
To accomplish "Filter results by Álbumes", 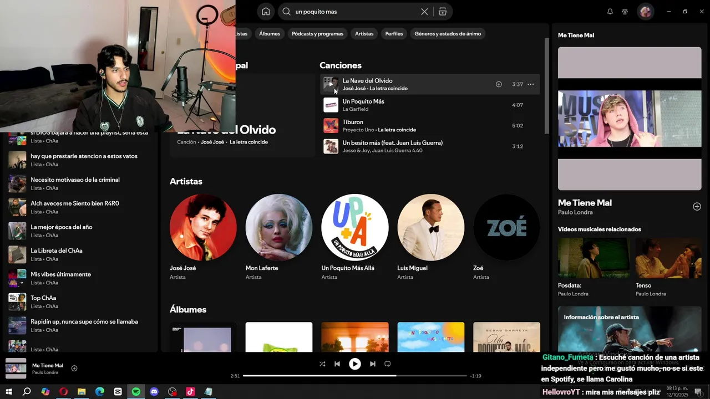I will (x=270, y=34).
